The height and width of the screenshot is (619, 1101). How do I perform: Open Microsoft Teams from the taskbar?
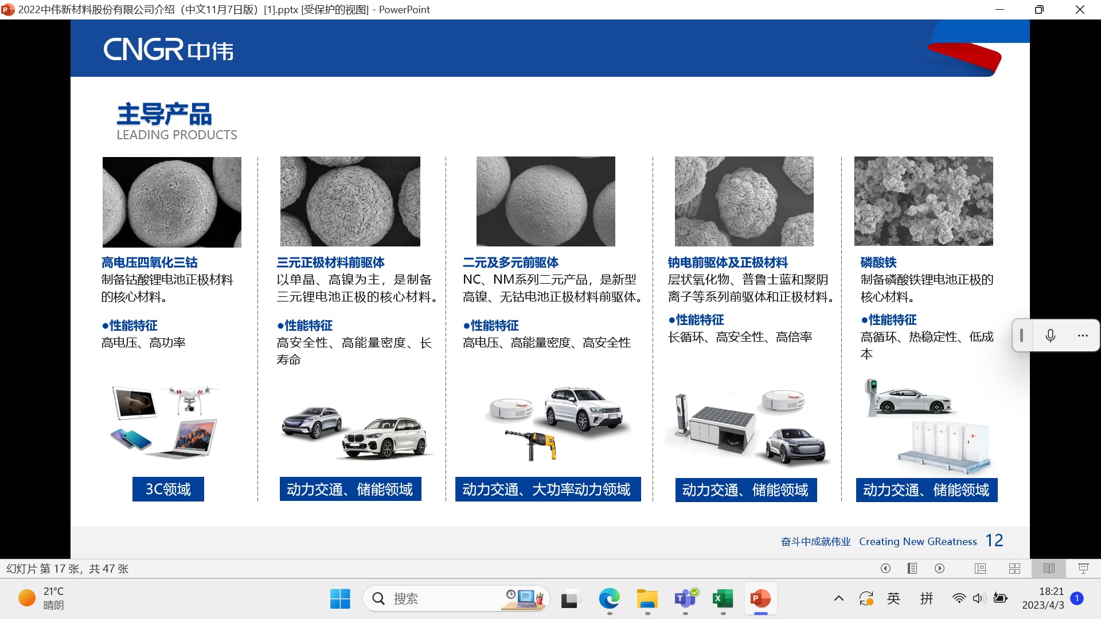685,598
